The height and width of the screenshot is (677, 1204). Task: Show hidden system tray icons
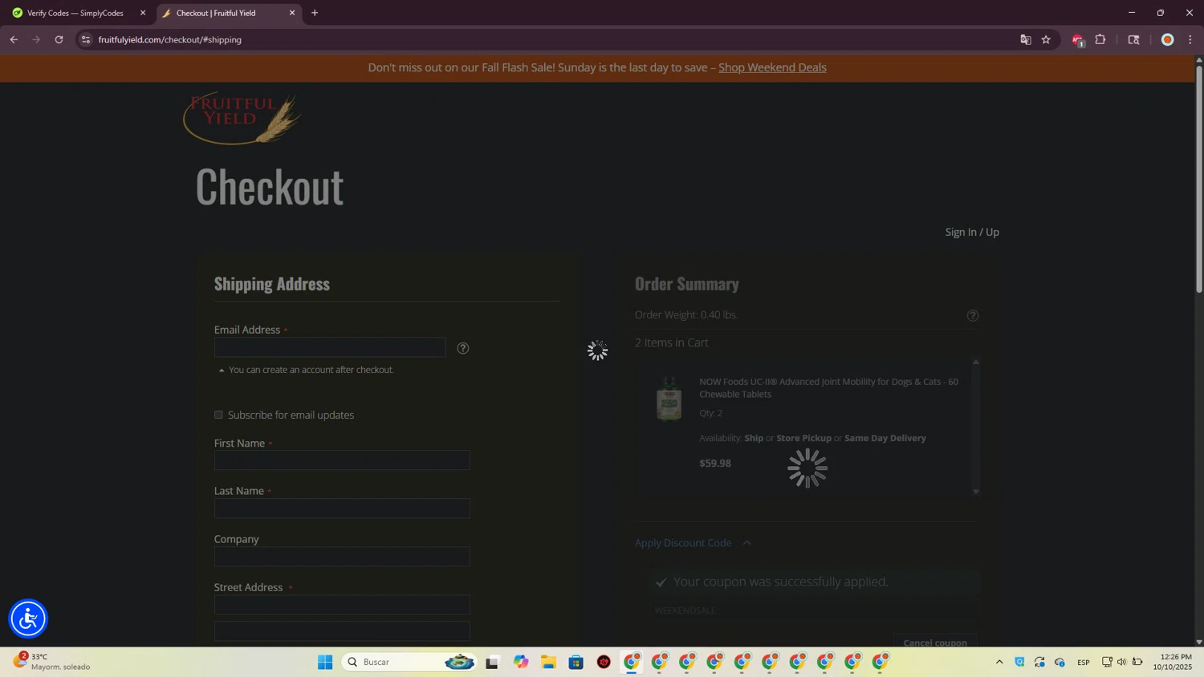coord(999,662)
